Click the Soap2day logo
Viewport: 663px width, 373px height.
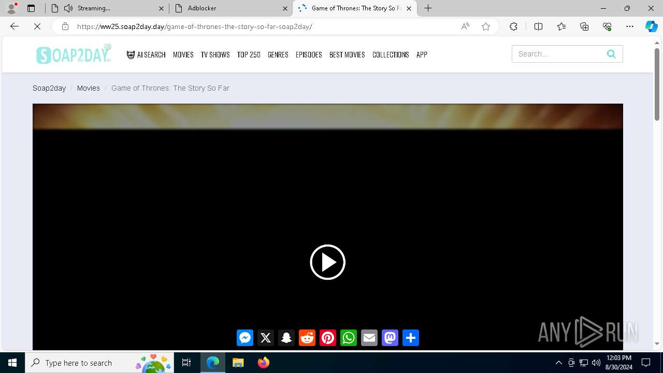tap(74, 54)
